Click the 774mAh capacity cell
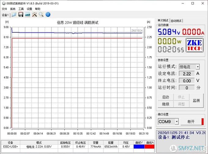This screenshot has height=154, width=208. (x=96, y=147)
